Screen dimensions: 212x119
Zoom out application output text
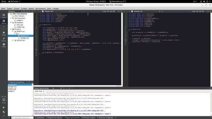[x=72, y=88]
